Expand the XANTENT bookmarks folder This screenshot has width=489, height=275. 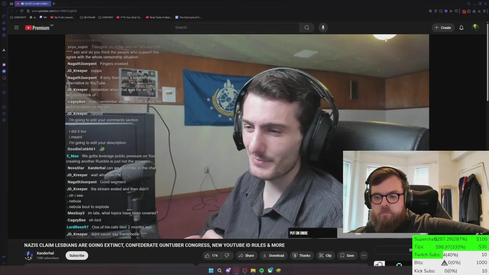click(x=105, y=17)
